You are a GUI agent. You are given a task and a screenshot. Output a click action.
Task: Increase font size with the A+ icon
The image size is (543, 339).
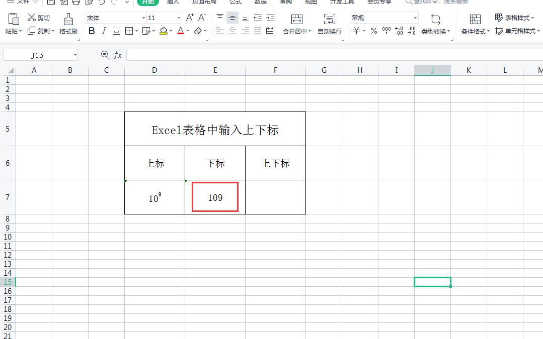[190, 18]
